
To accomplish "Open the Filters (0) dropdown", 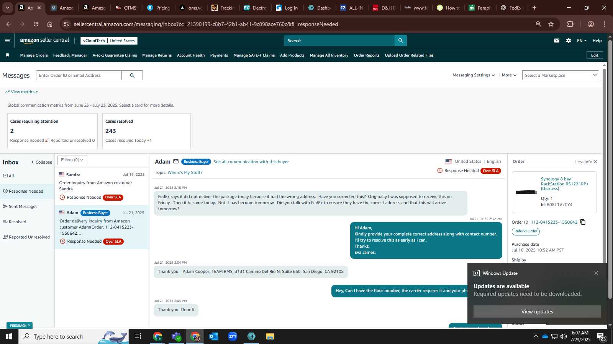I will point(72,160).
